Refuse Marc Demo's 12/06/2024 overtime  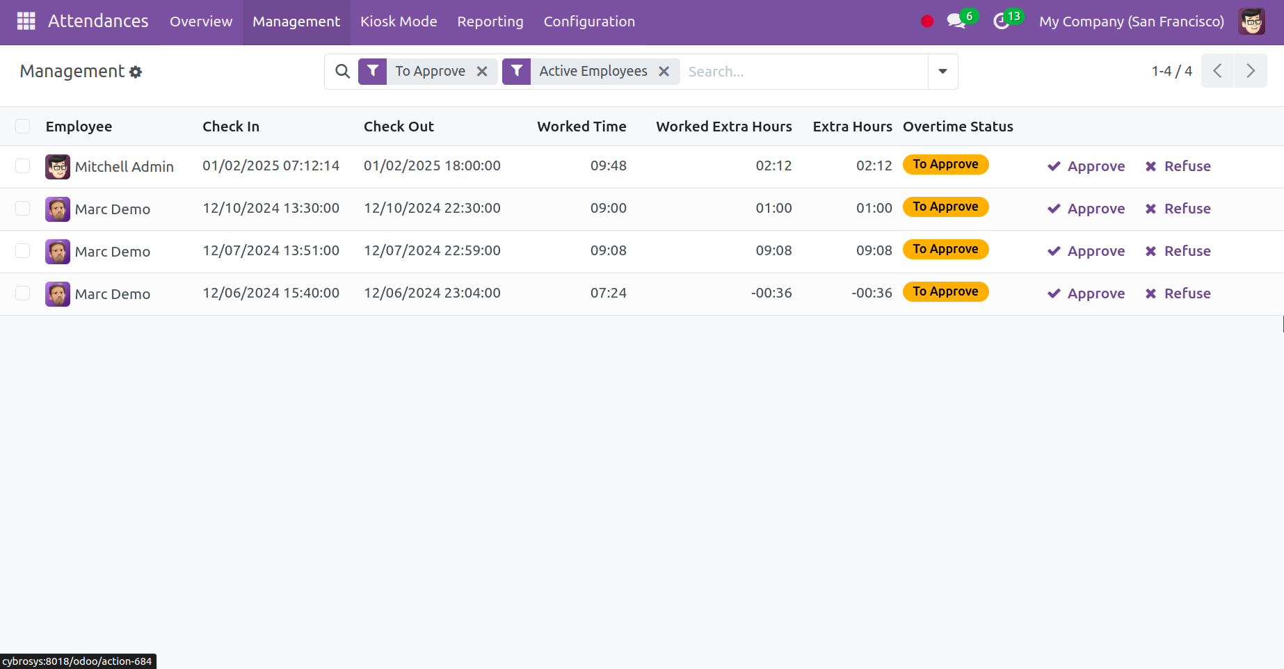[x=1178, y=293]
